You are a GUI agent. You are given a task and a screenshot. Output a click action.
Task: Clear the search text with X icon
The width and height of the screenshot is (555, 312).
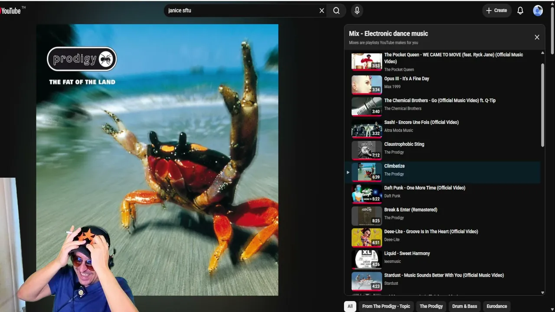coord(322,11)
